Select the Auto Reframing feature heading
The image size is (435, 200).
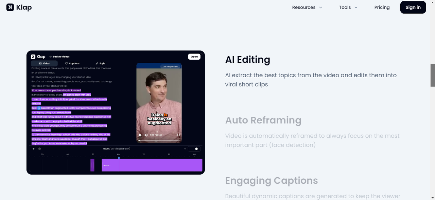click(263, 120)
